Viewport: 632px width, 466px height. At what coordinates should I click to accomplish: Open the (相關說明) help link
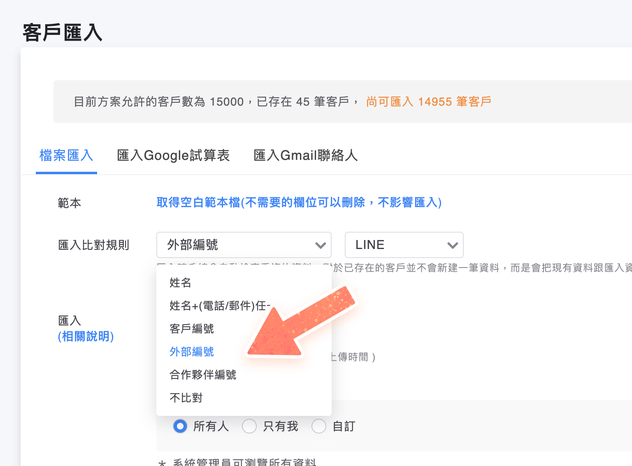coord(86,336)
